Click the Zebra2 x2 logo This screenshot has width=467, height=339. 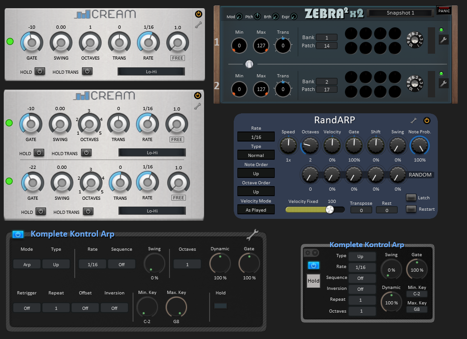click(x=334, y=13)
